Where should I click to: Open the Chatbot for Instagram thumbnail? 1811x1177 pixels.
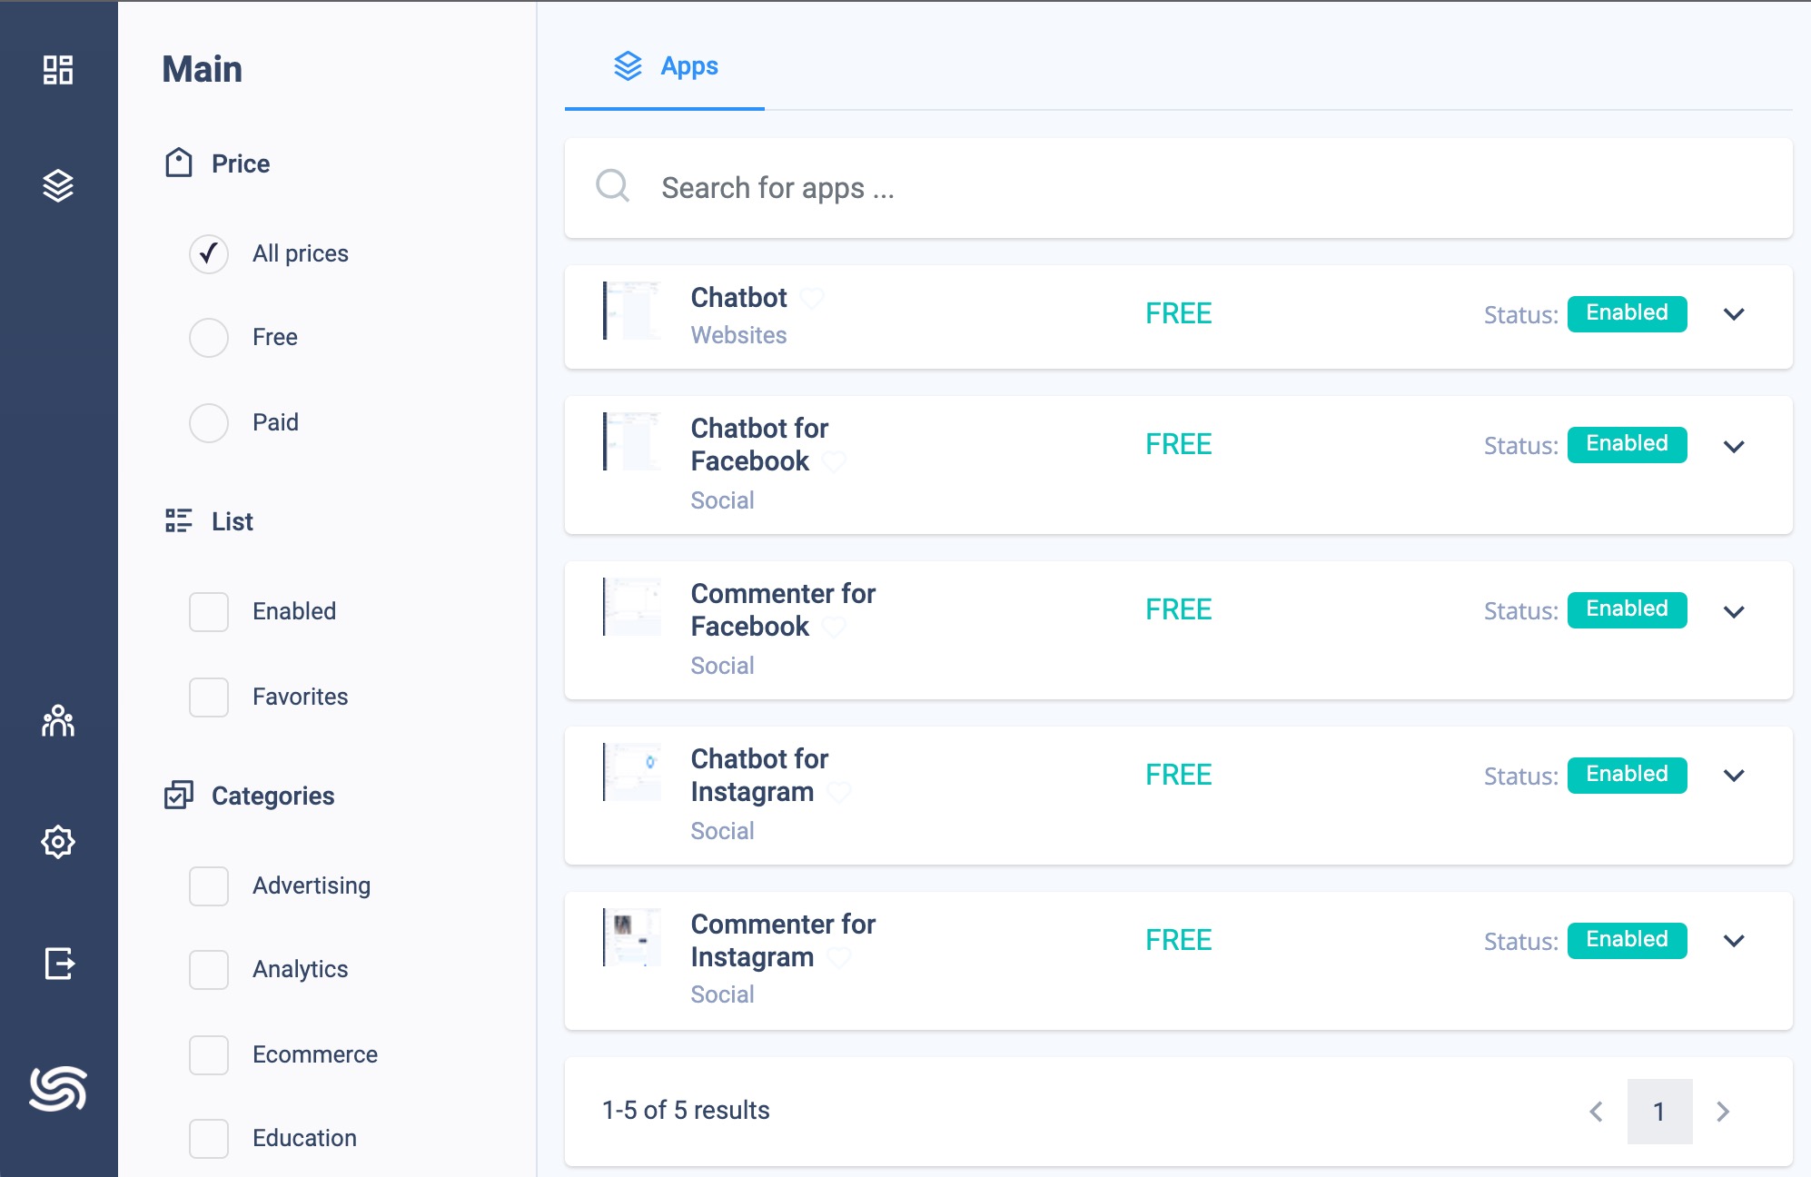[x=632, y=772]
